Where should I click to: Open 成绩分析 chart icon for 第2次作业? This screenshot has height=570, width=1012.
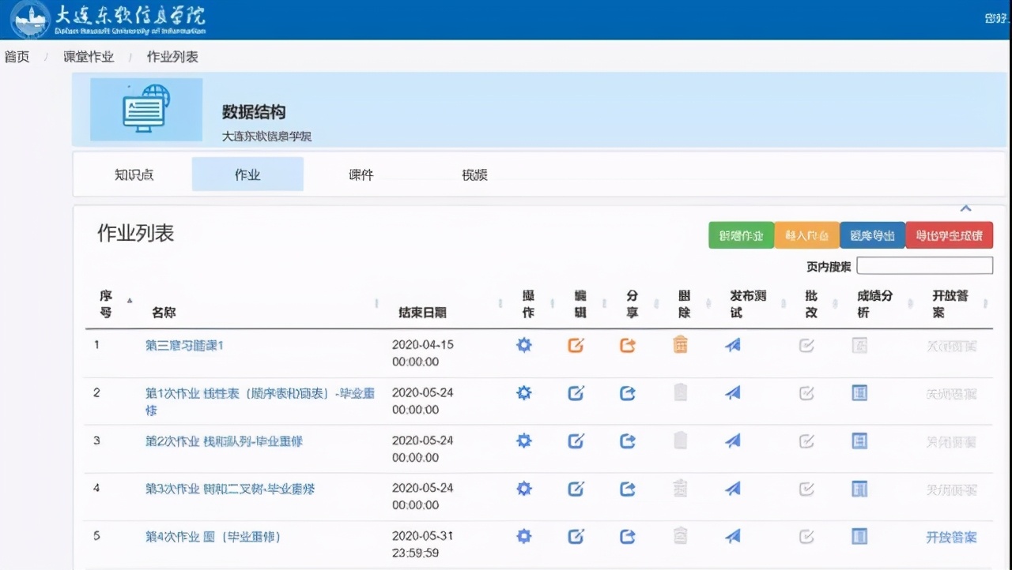pos(859,441)
